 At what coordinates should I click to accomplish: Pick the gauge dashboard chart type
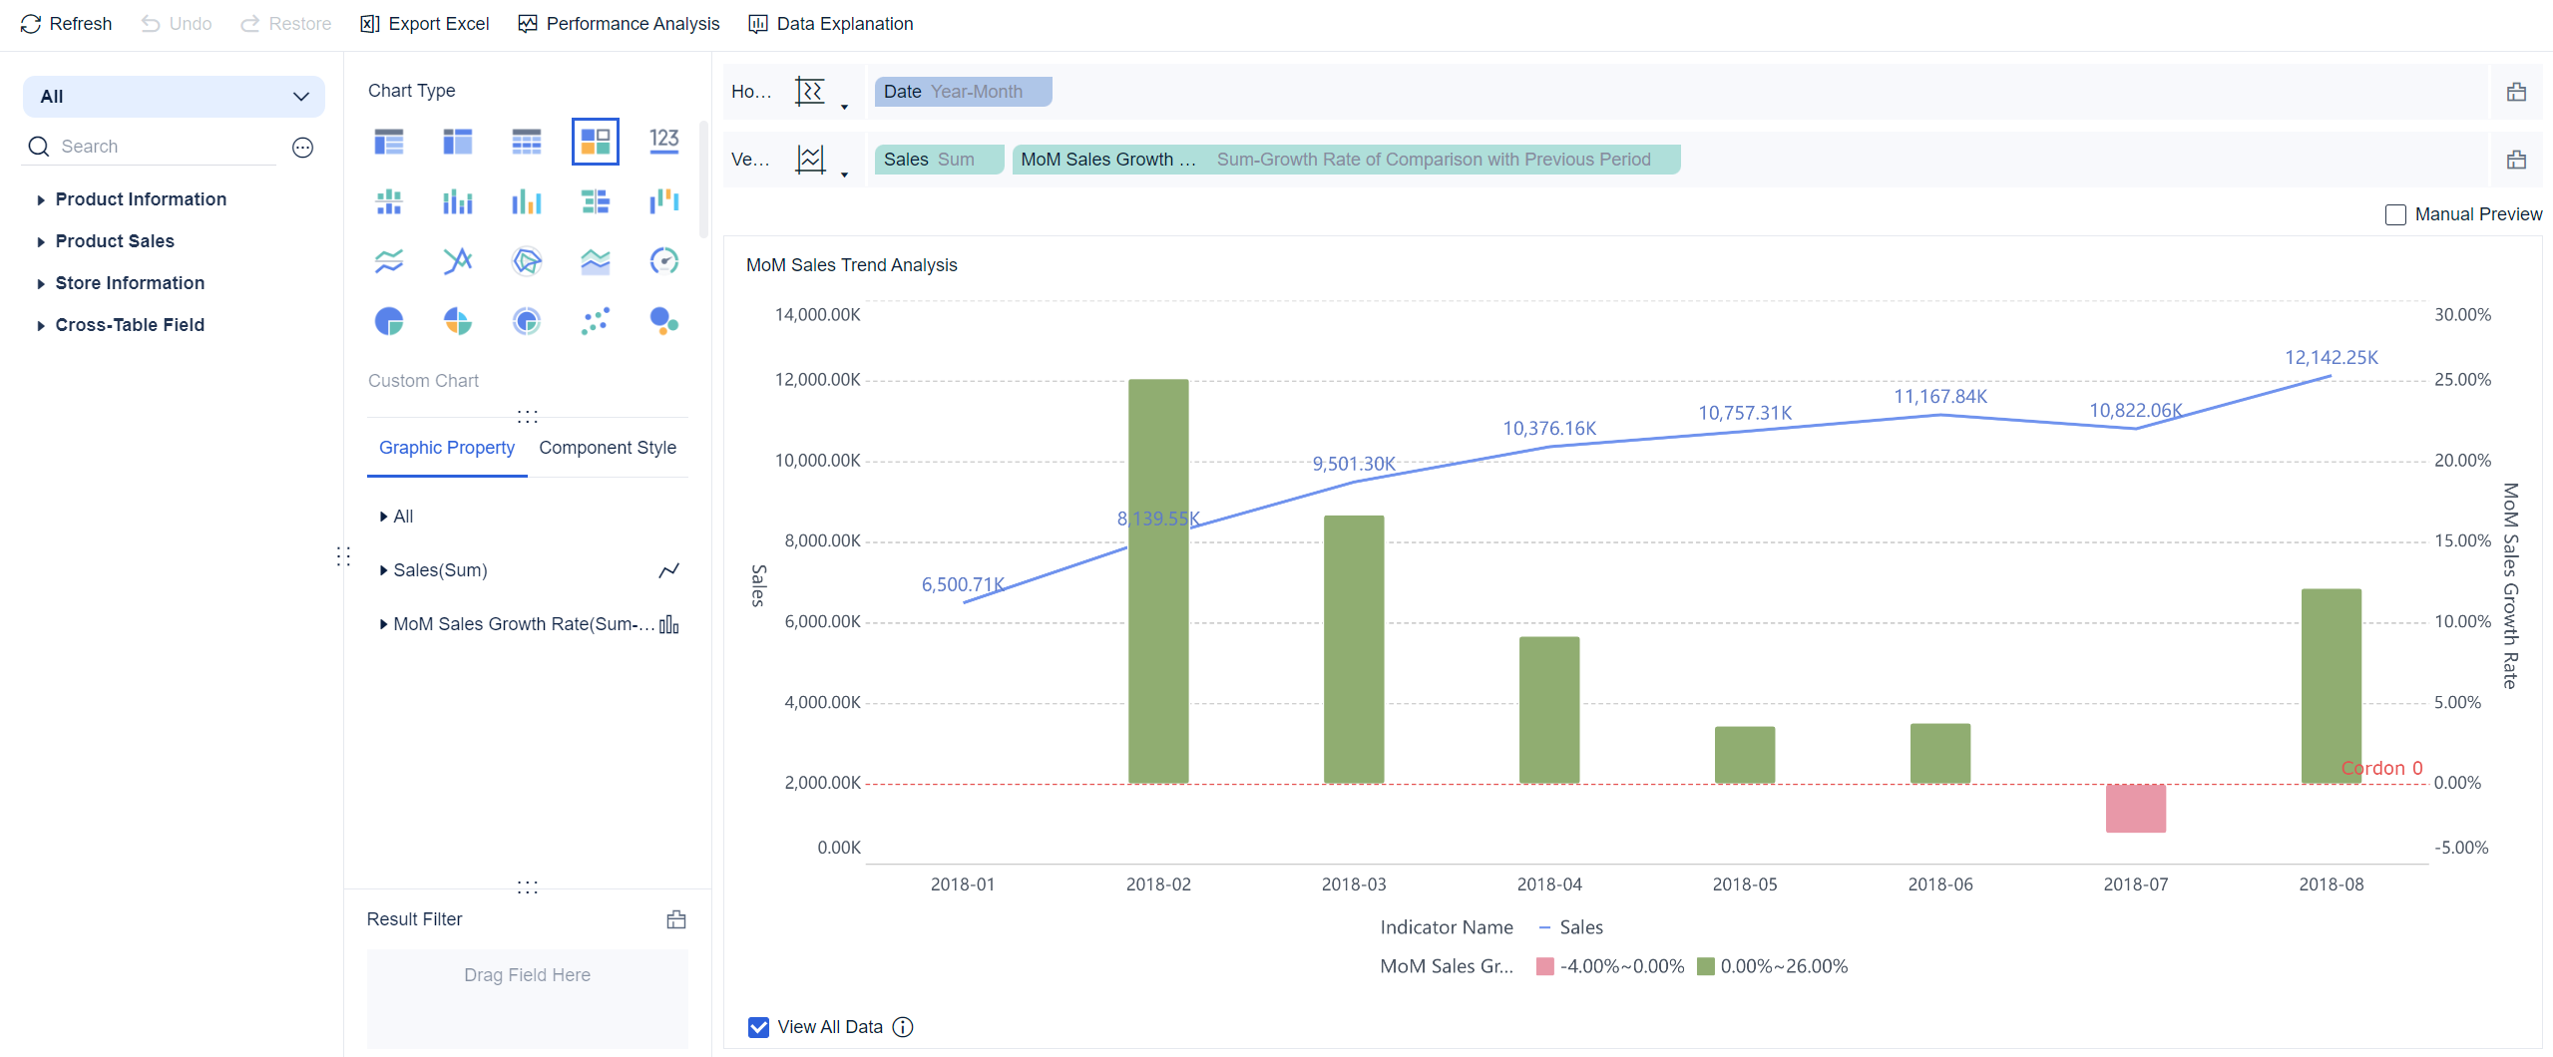tap(663, 261)
